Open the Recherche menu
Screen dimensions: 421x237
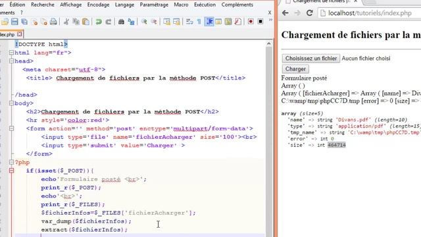[x=43, y=5]
